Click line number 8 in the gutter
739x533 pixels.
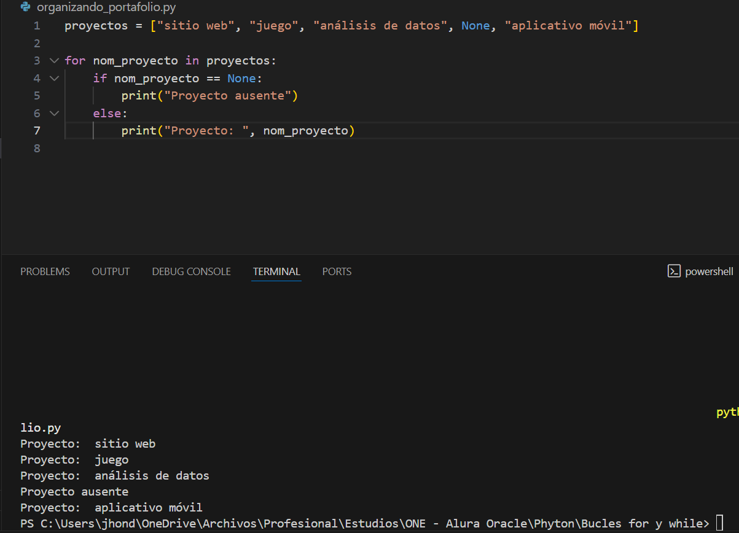(x=37, y=148)
